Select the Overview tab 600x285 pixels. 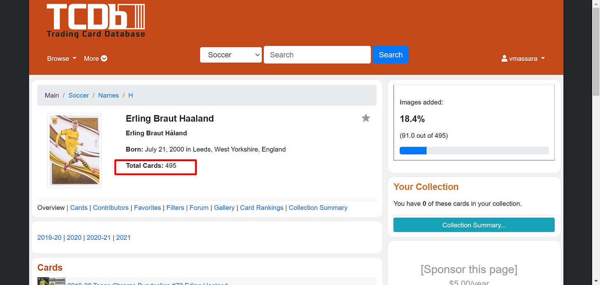(51, 208)
